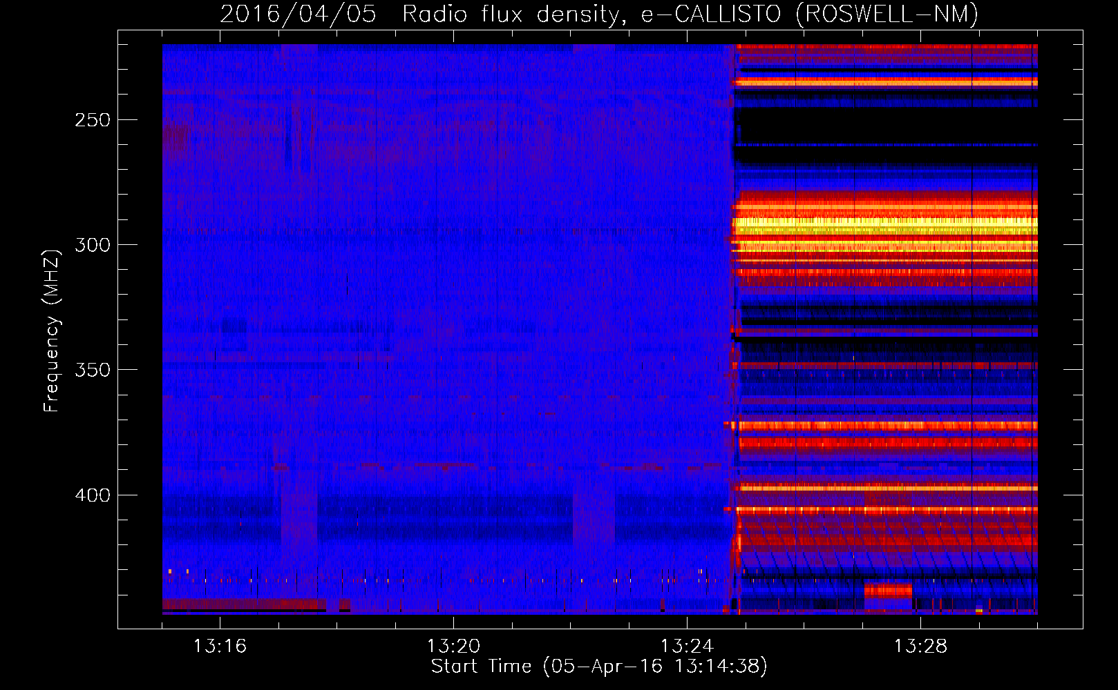Click the 400 frequency tick label

[93, 495]
